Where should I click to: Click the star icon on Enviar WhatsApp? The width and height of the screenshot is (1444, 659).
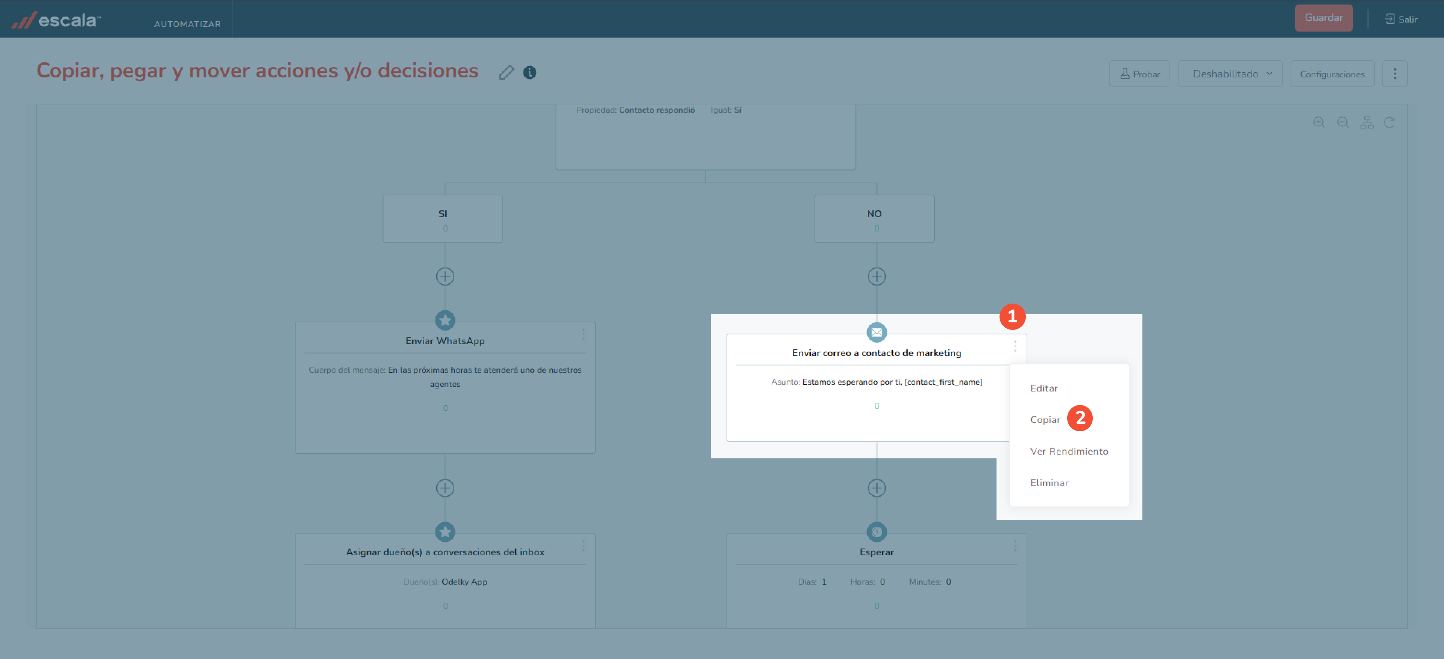pyautogui.click(x=445, y=320)
